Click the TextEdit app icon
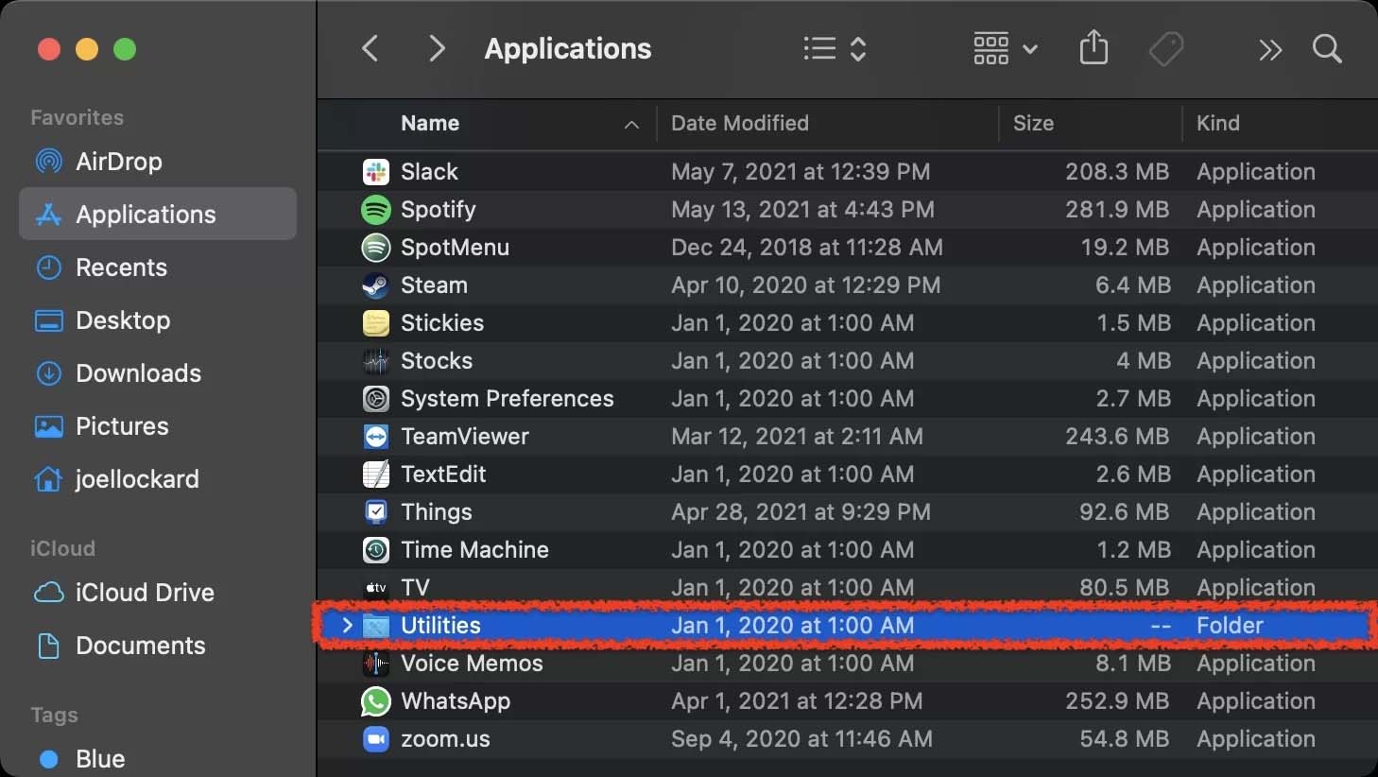The image size is (1378, 777). (376, 475)
